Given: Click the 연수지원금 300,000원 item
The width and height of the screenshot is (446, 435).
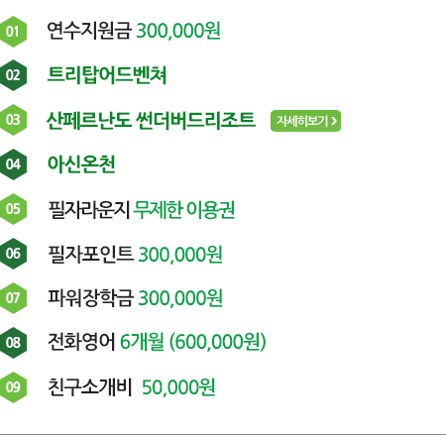Looking at the screenshot, I should pos(134,31).
